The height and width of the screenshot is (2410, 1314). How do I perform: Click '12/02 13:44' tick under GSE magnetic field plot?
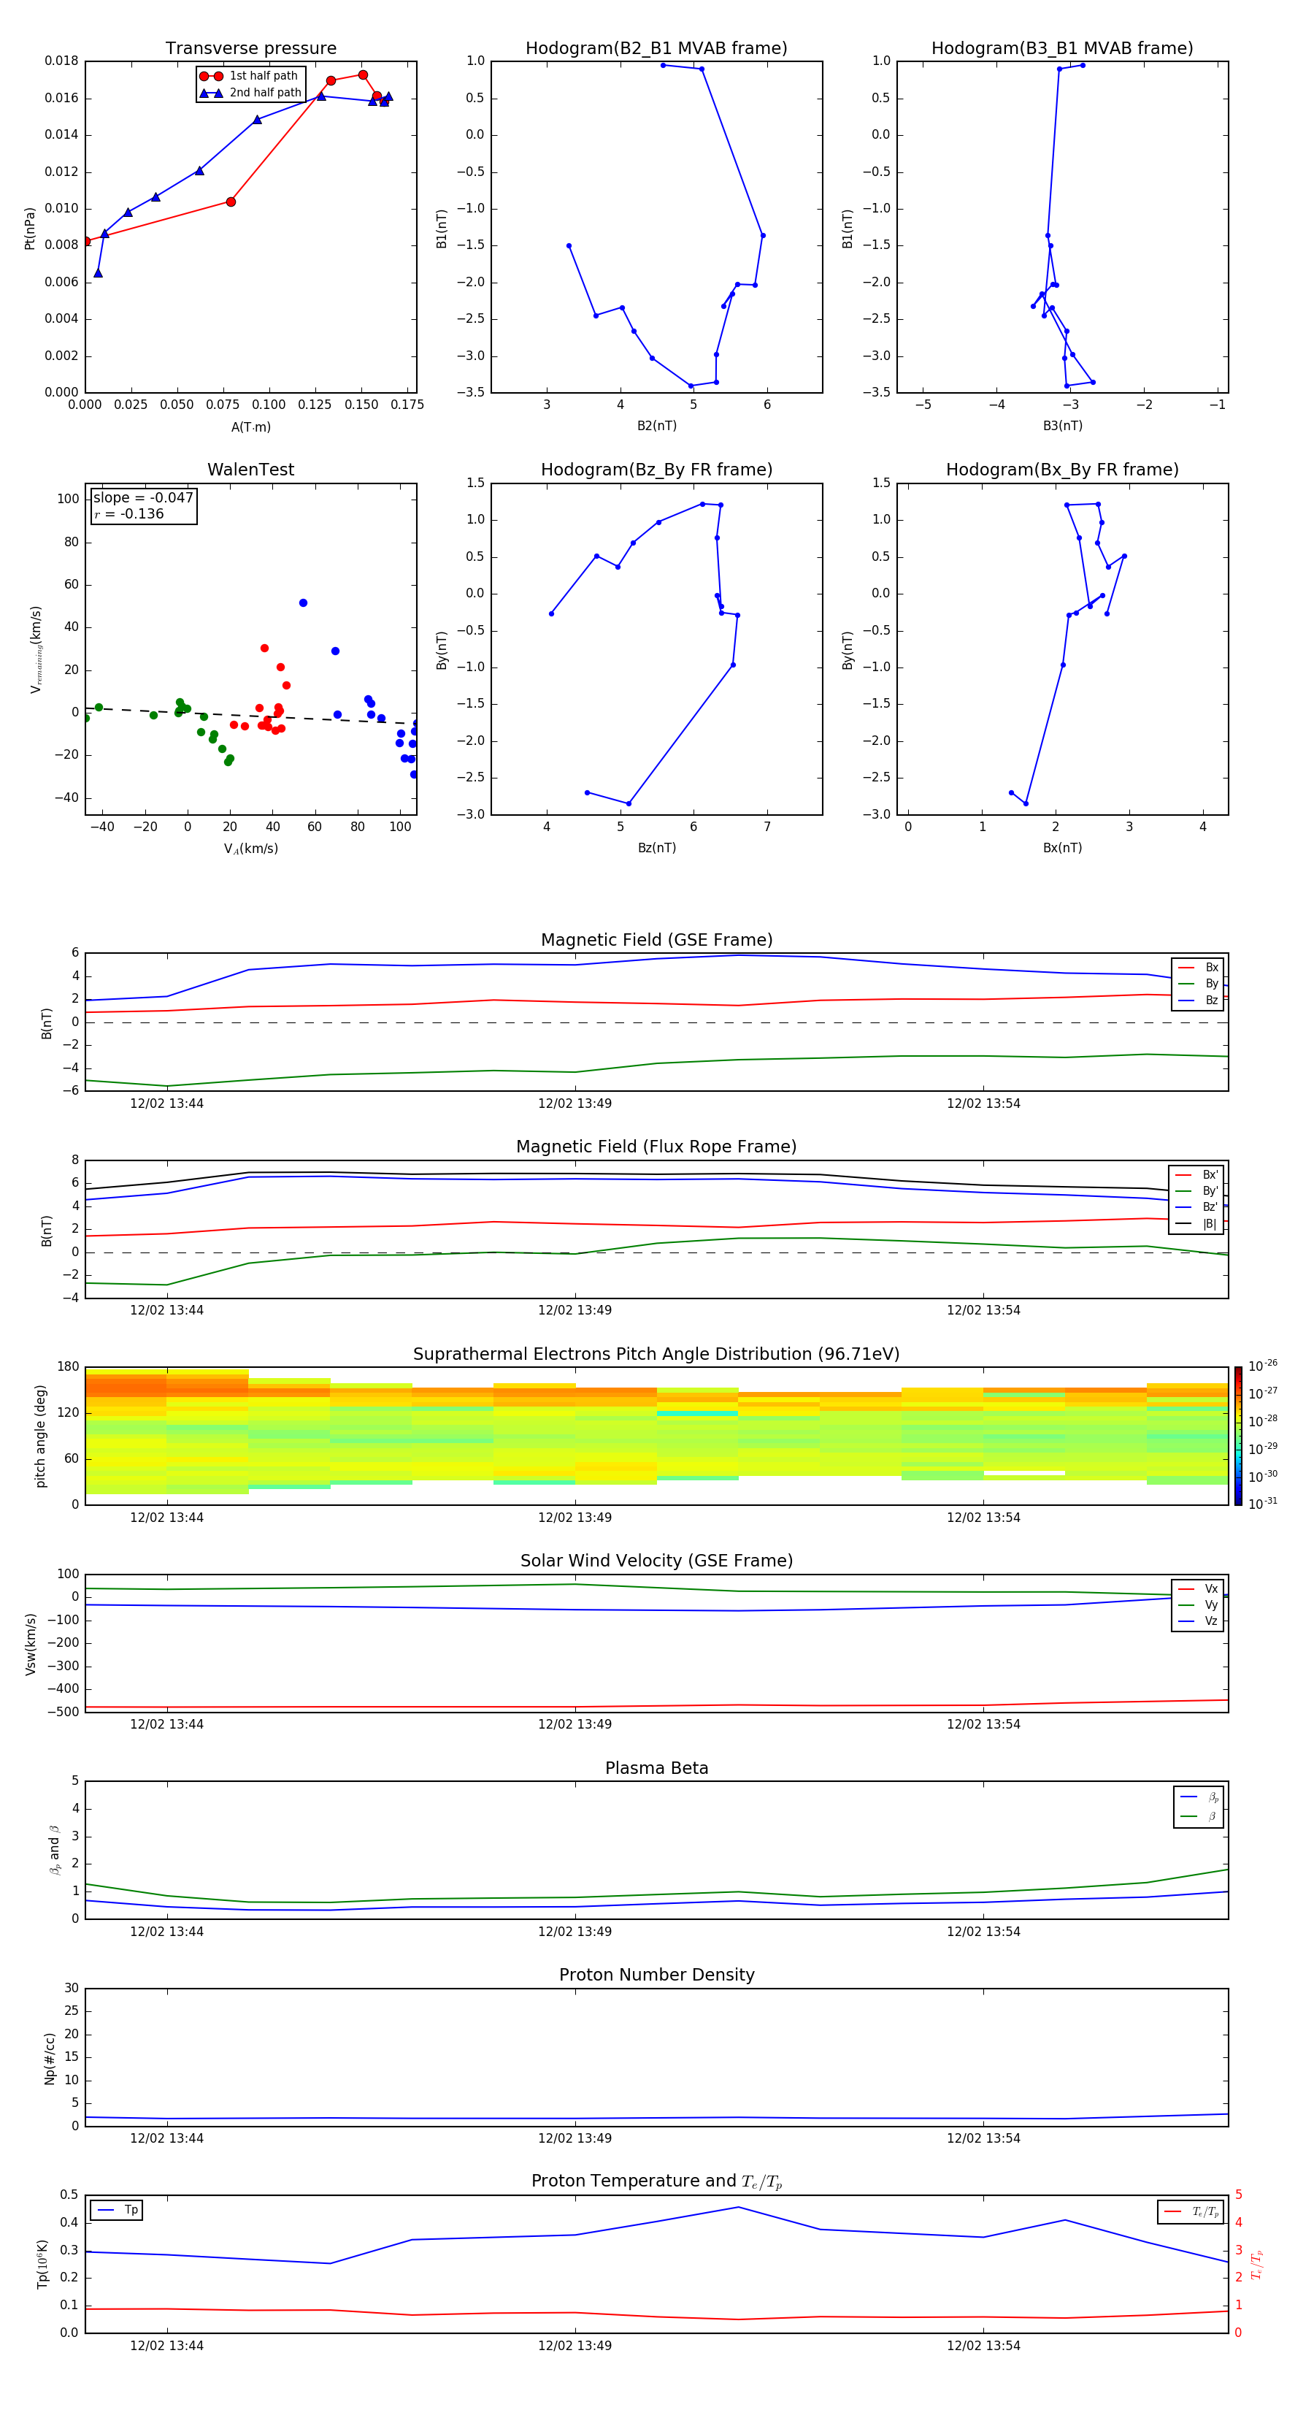(166, 1104)
